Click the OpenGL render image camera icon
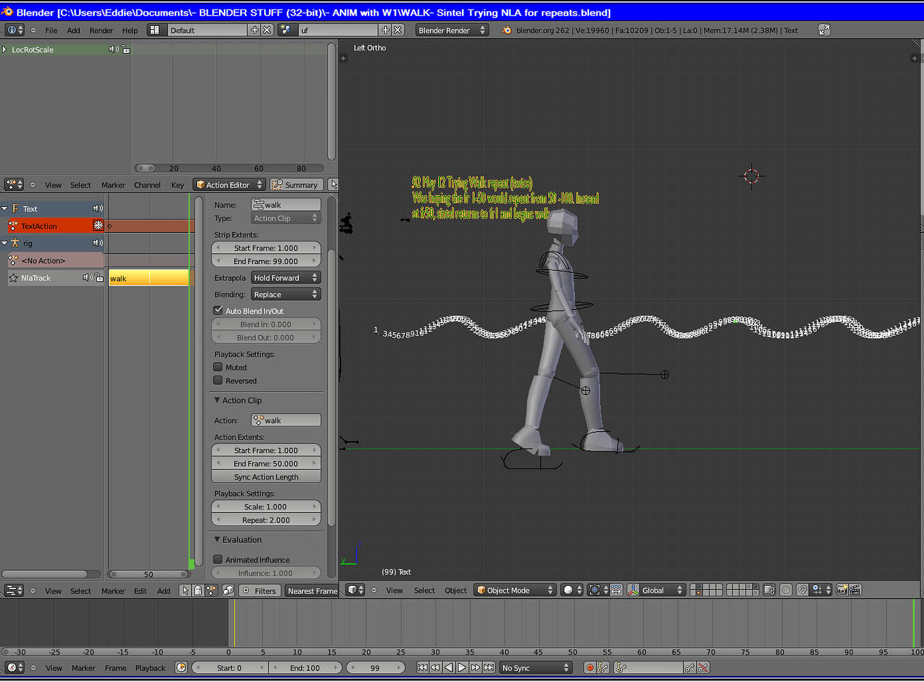The width and height of the screenshot is (924, 682). tap(842, 590)
